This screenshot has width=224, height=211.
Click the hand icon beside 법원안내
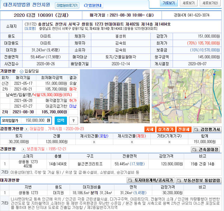pyautogui.click(x=86, y=5)
